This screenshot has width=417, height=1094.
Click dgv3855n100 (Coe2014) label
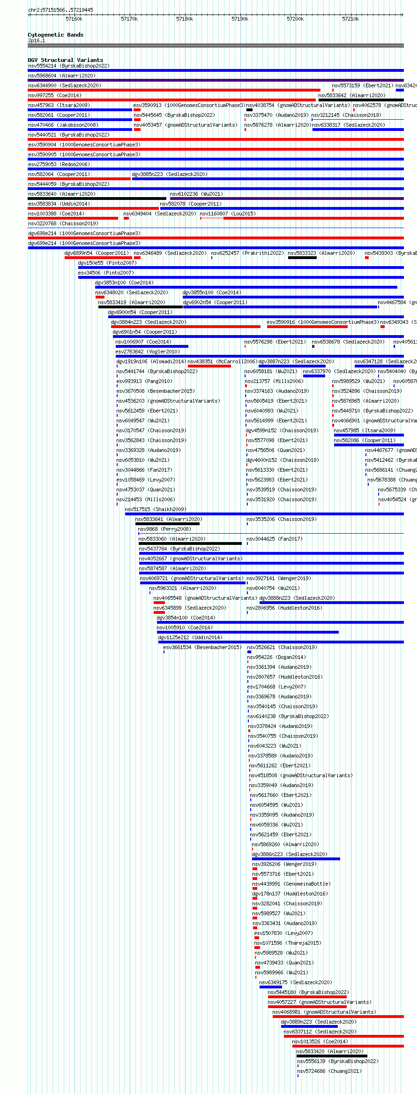tap(212, 292)
